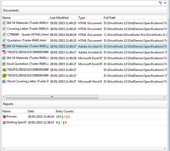Click the Process report icon
The width and height of the screenshot is (170, 151).
4,117
